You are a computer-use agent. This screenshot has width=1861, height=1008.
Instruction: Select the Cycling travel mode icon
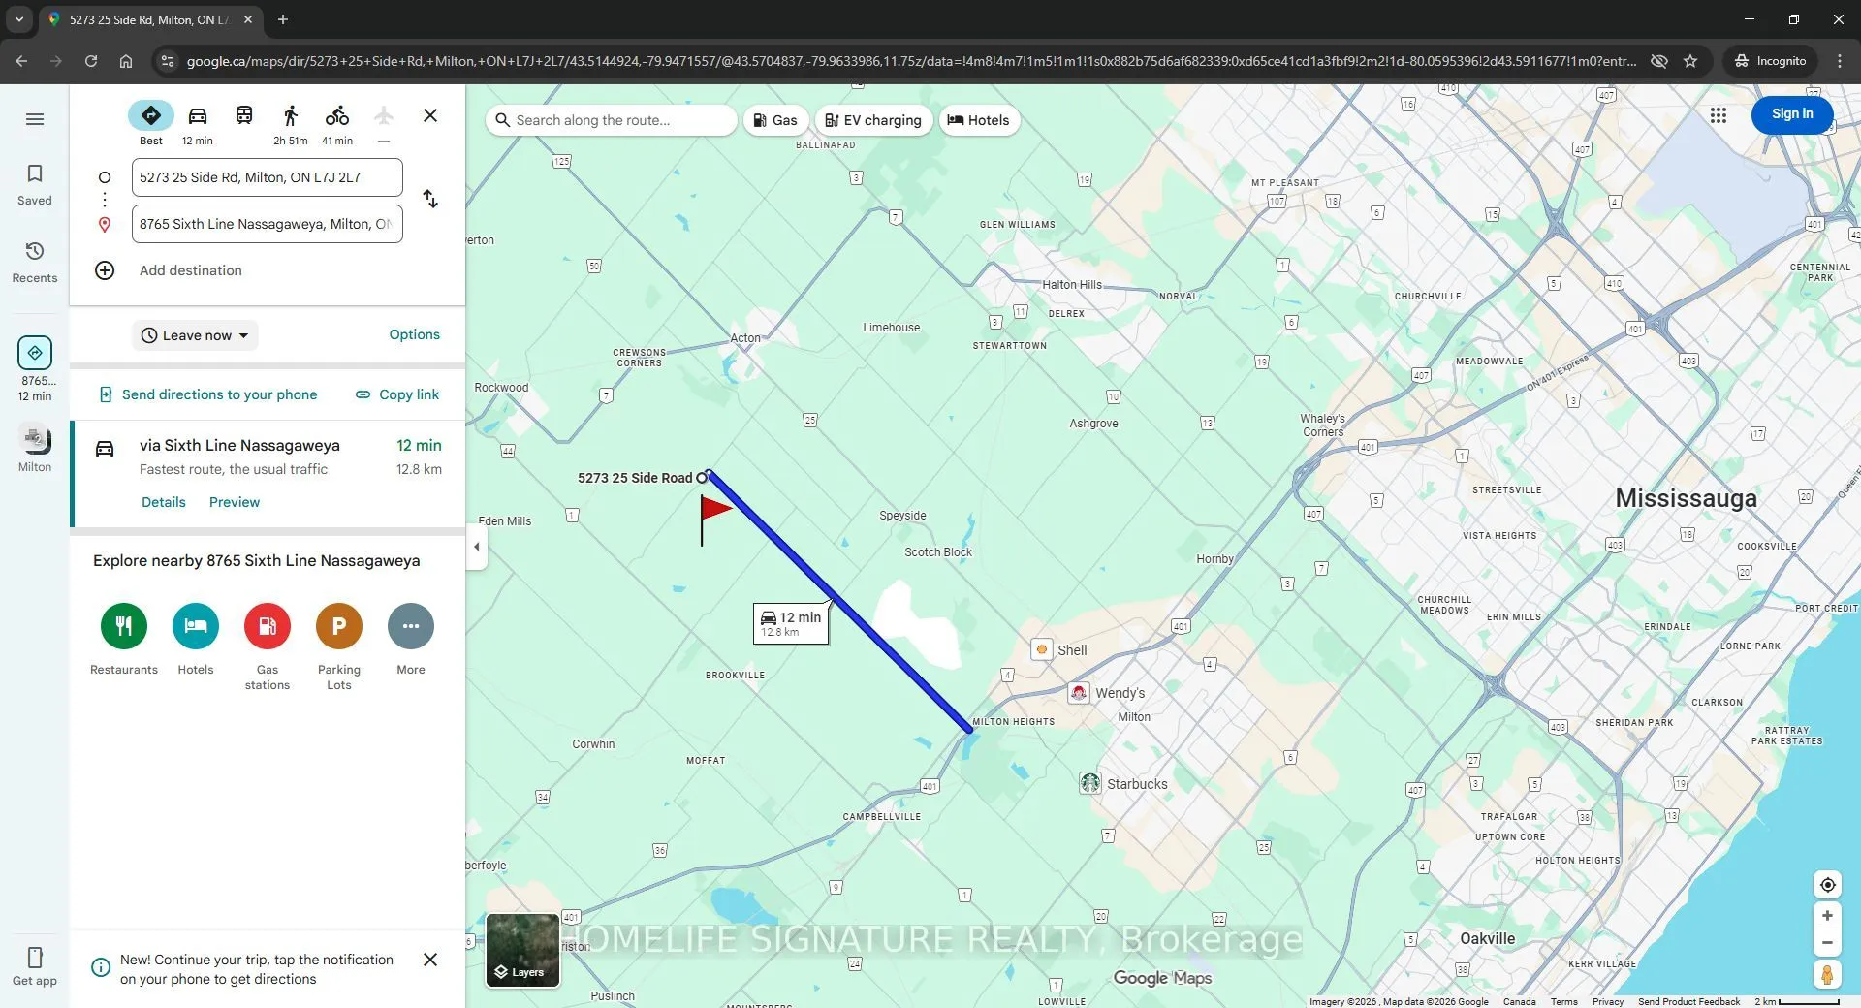tap(337, 116)
